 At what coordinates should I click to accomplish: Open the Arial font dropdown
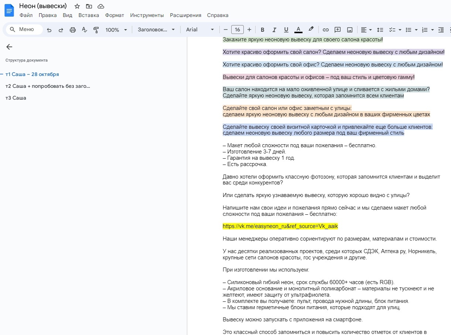(x=200, y=30)
